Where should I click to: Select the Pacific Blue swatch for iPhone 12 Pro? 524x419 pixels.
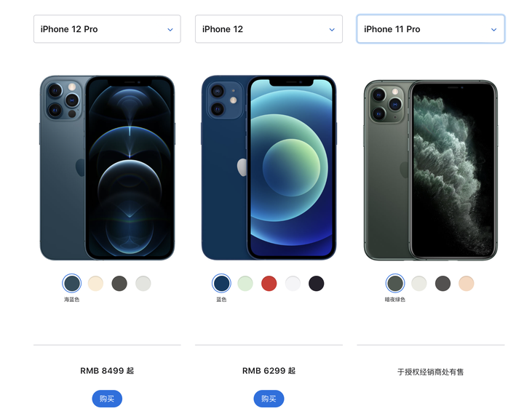(71, 284)
